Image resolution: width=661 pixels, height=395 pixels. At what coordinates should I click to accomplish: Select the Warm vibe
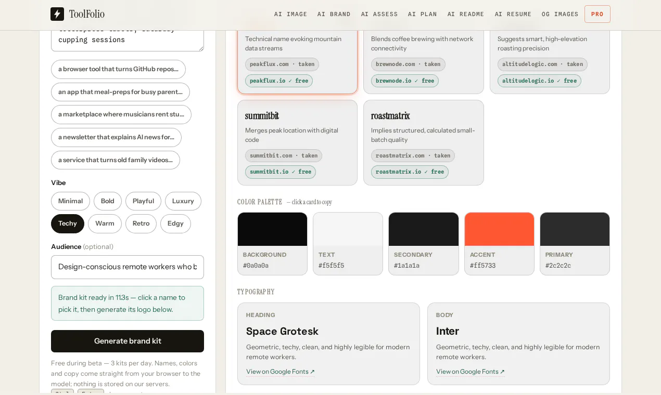coord(105,223)
